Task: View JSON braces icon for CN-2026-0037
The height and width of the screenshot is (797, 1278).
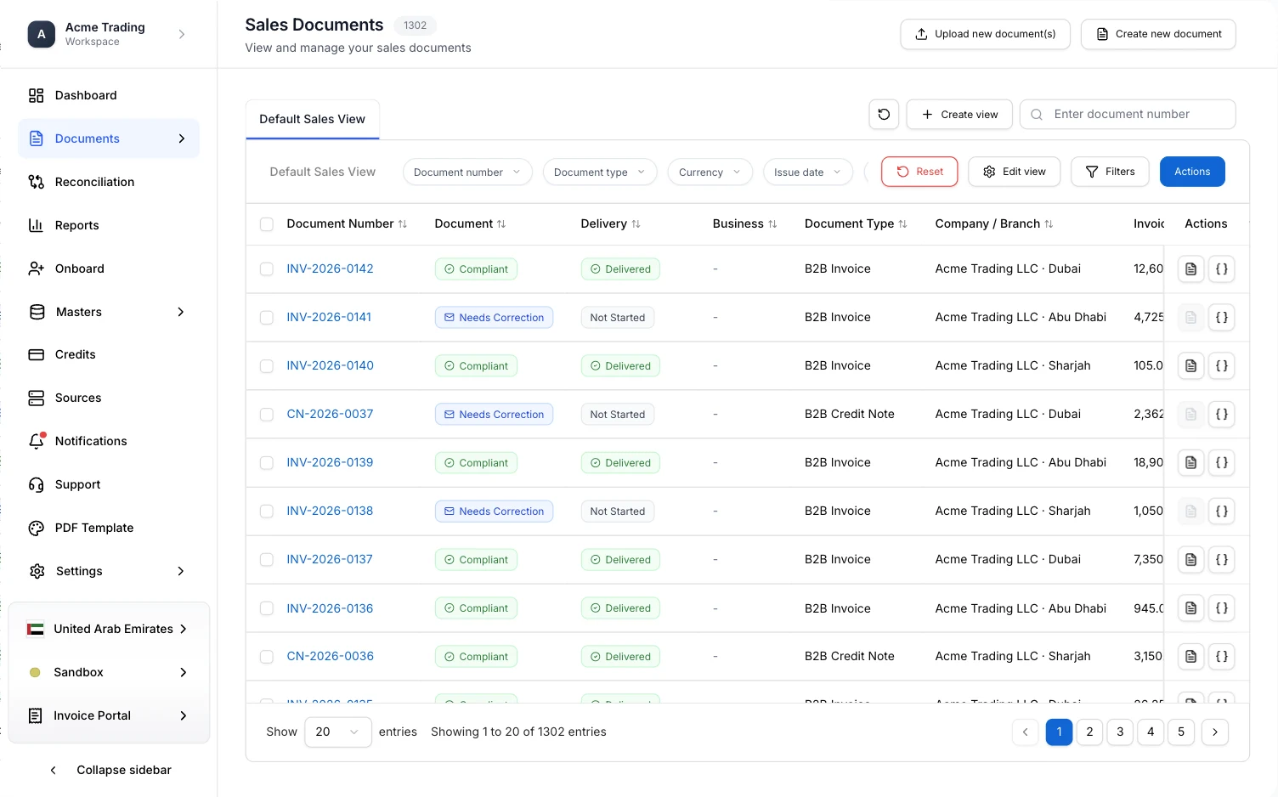Action: coord(1221,415)
